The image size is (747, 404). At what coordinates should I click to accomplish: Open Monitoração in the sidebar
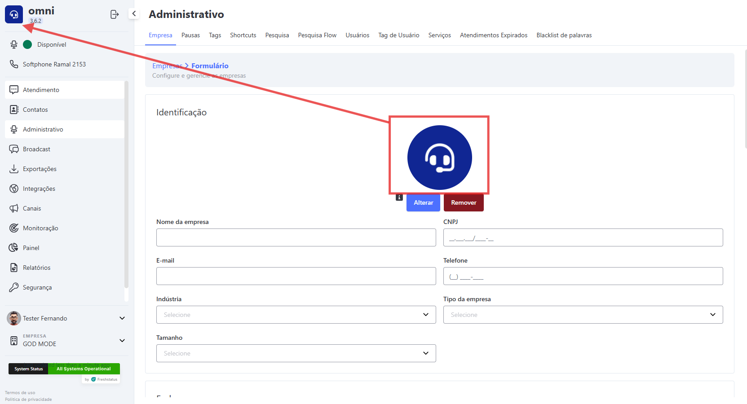coord(40,228)
